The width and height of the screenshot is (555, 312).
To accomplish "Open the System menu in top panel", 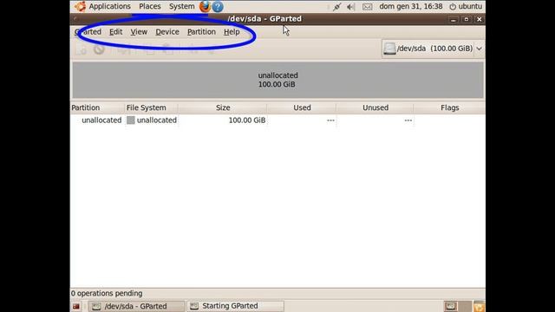I will click(x=181, y=6).
